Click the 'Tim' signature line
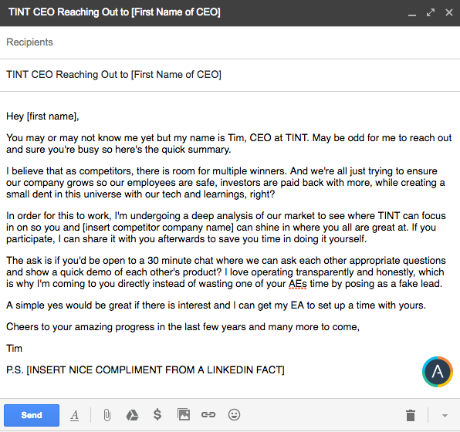Viewport: 460px width, 432px height. coord(14,349)
